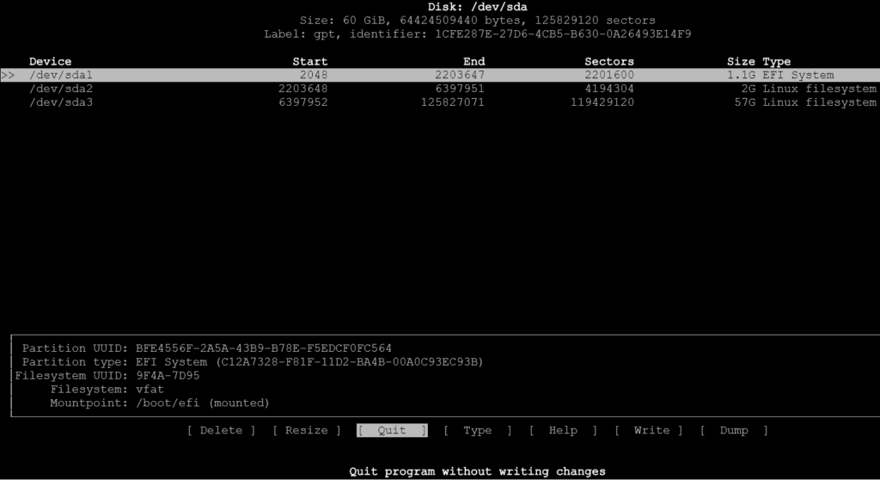Screen dimensions: 880x480
Task: Click the disk Size 60 GiB line
Action: point(478,21)
